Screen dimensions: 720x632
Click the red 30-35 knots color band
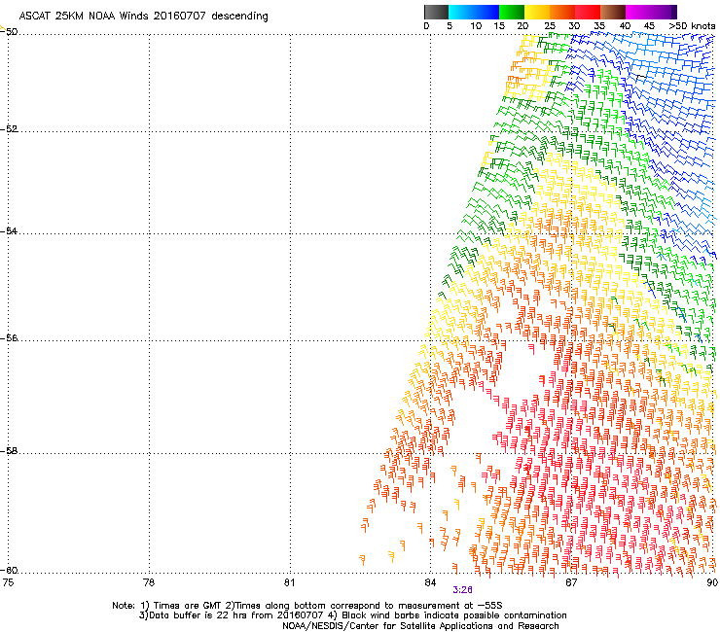click(x=588, y=12)
